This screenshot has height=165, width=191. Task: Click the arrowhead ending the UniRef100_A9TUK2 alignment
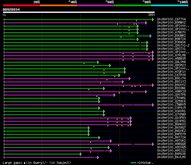point(111,141)
